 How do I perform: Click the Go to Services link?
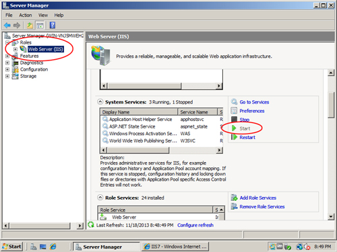[254, 102]
